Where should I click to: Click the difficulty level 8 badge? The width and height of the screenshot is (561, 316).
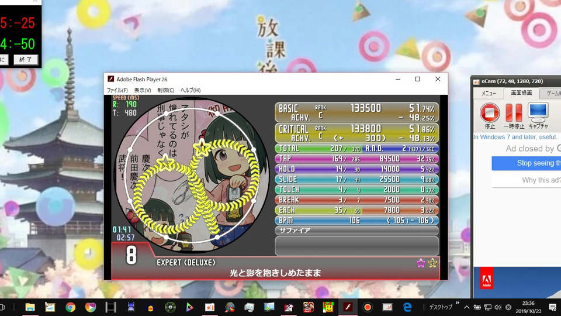pos(131,255)
